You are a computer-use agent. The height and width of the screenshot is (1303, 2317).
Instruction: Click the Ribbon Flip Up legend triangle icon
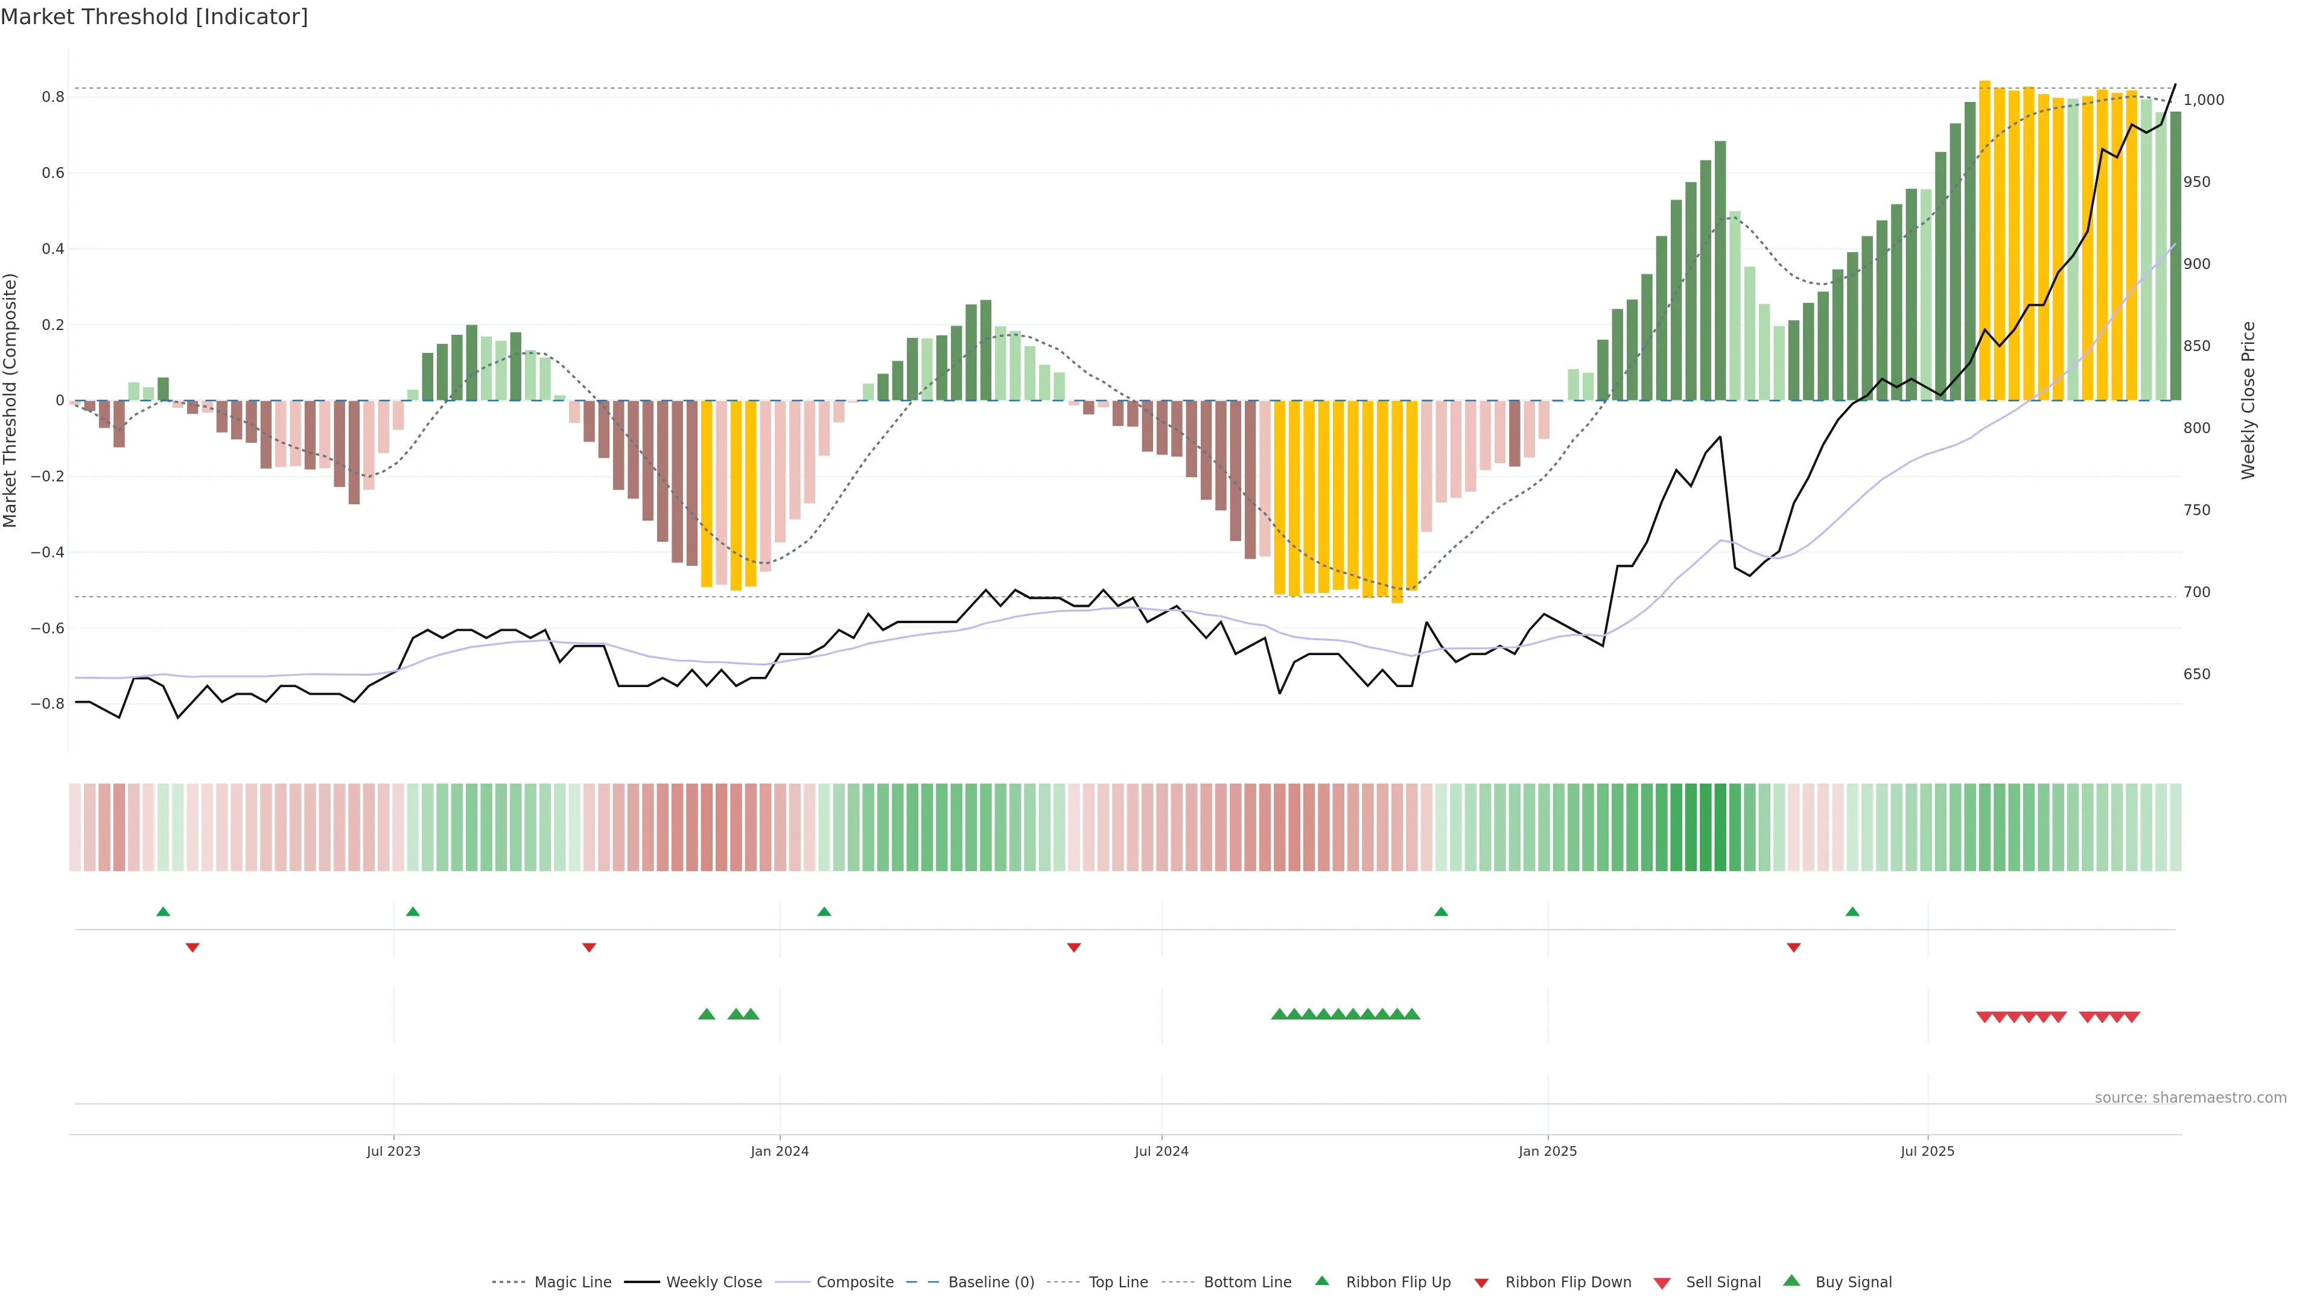click(x=1321, y=1281)
